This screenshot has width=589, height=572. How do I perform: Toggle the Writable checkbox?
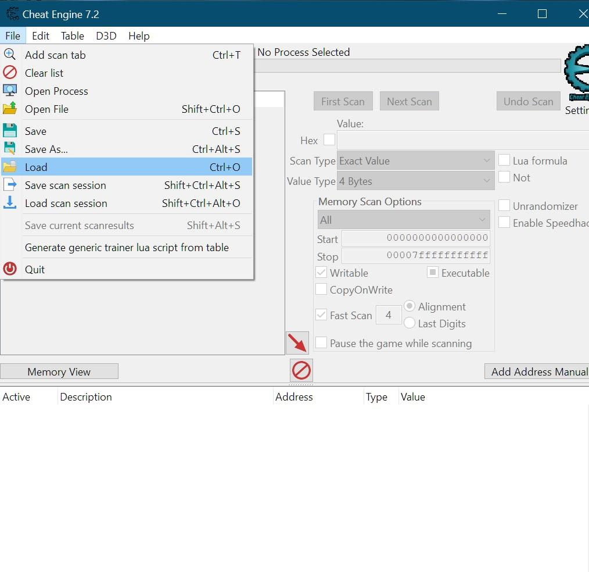coord(321,273)
